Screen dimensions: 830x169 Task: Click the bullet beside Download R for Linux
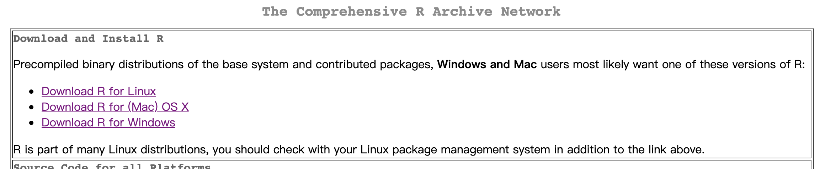pos(32,92)
